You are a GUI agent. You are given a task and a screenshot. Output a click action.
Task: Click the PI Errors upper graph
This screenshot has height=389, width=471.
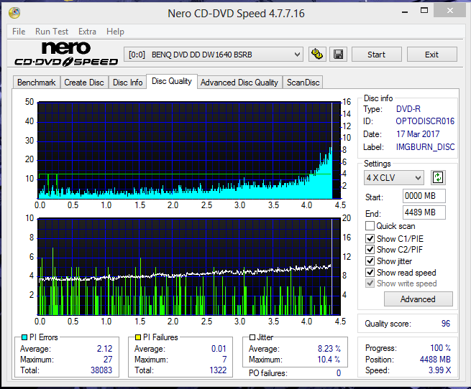click(190, 150)
